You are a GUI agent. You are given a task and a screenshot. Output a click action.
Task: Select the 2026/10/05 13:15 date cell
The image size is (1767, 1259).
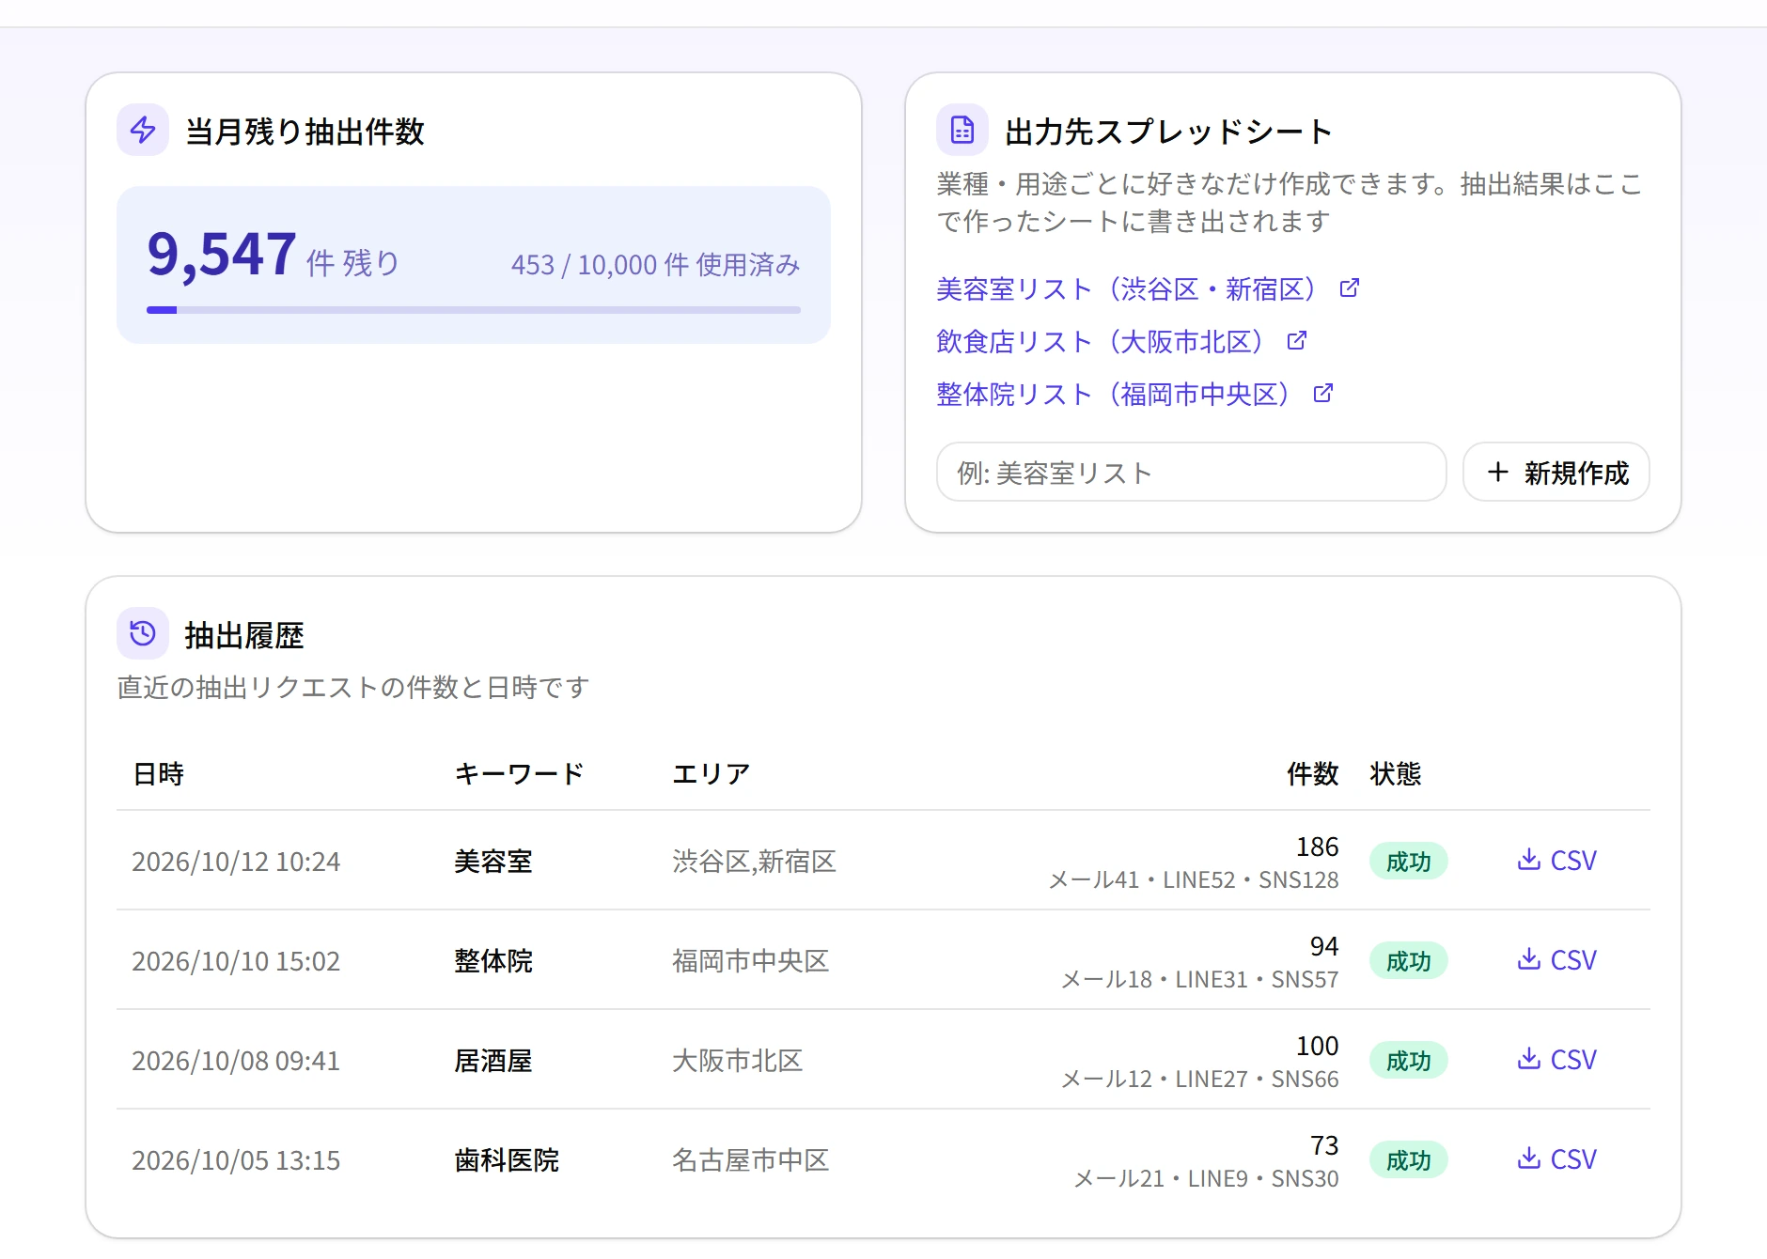[236, 1160]
